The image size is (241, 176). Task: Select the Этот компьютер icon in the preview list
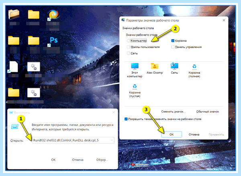pos(135,70)
